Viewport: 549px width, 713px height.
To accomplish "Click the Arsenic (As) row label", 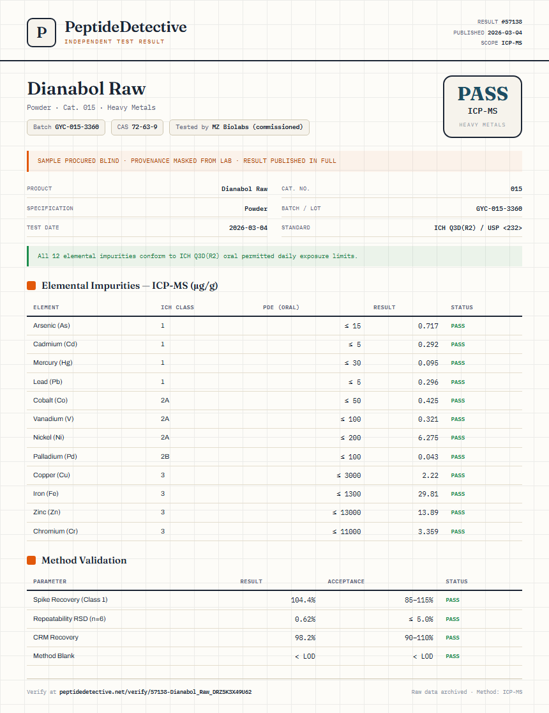I will coord(51,326).
